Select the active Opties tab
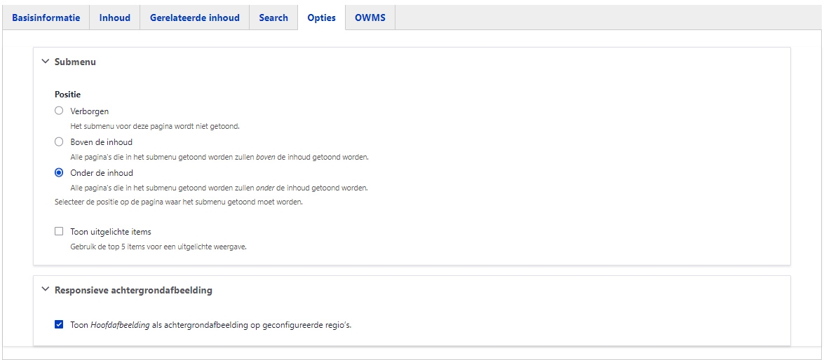The width and height of the screenshot is (826, 360). coord(321,18)
